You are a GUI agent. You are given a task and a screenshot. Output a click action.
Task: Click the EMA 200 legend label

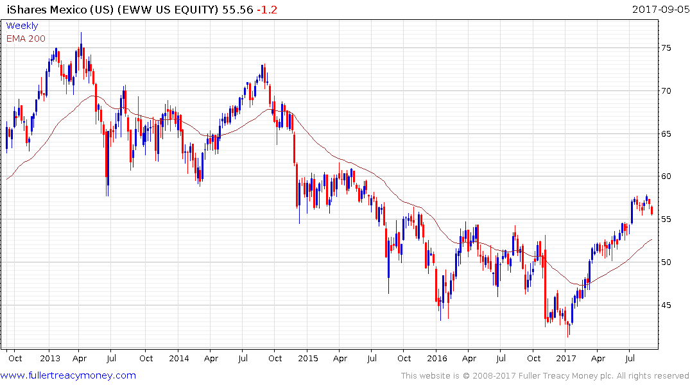26,38
